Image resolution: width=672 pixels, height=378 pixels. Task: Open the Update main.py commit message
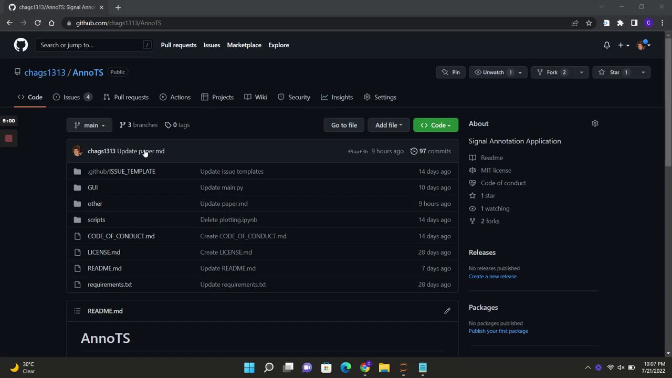(x=222, y=187)
